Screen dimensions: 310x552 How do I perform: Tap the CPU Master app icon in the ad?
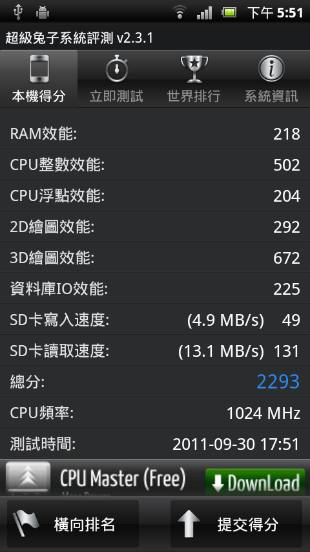[x=28, y=477]
